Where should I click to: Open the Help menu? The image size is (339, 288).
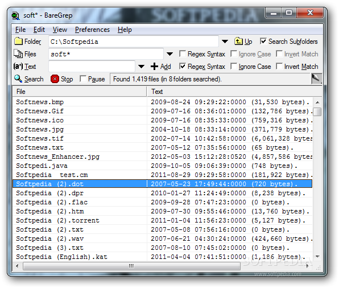[125, 30]
